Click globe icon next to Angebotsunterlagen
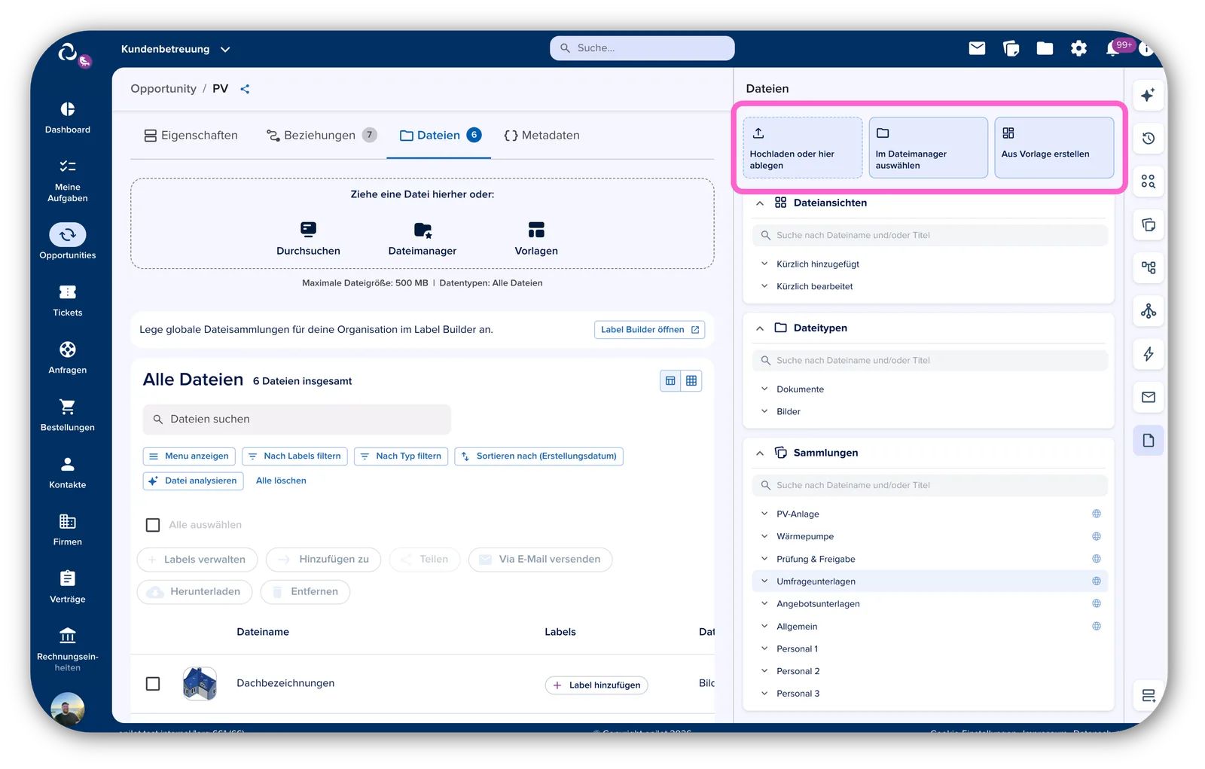 1097,603
